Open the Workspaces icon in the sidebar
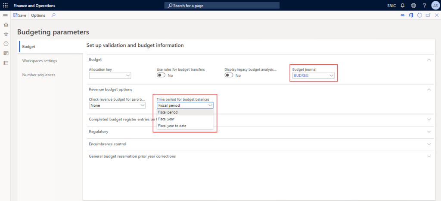Image resolution: width=441 pixels, height=201 pixels. pos(6,53)
